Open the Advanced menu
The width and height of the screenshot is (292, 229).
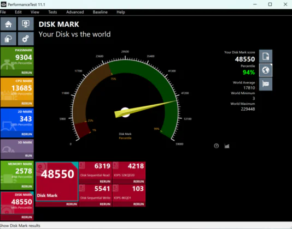pos(75,12)
